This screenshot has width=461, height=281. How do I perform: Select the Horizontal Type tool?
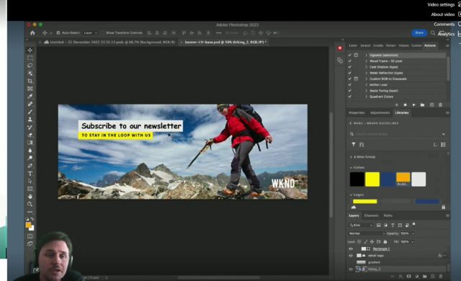click(x=30, y=174)
